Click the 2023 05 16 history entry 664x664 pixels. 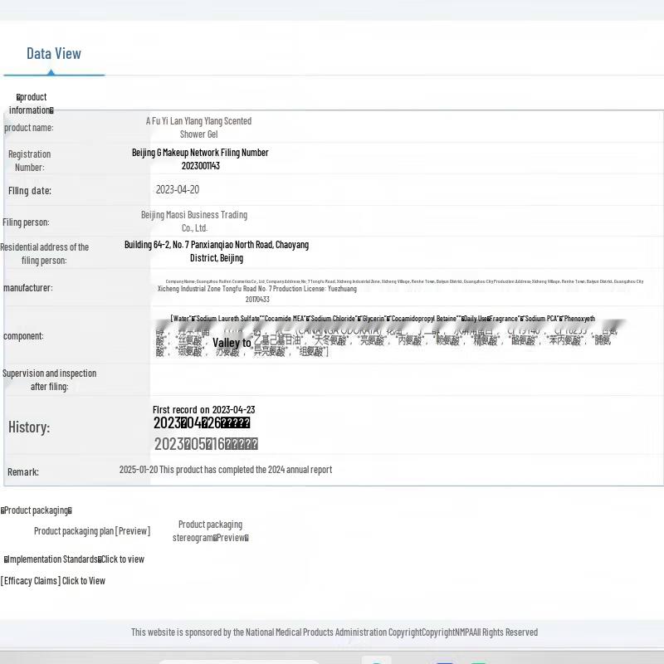[206, 444]
